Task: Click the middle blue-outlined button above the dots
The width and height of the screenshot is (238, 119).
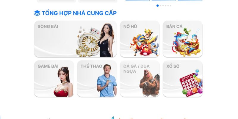Action: click(x=164, y=0)
